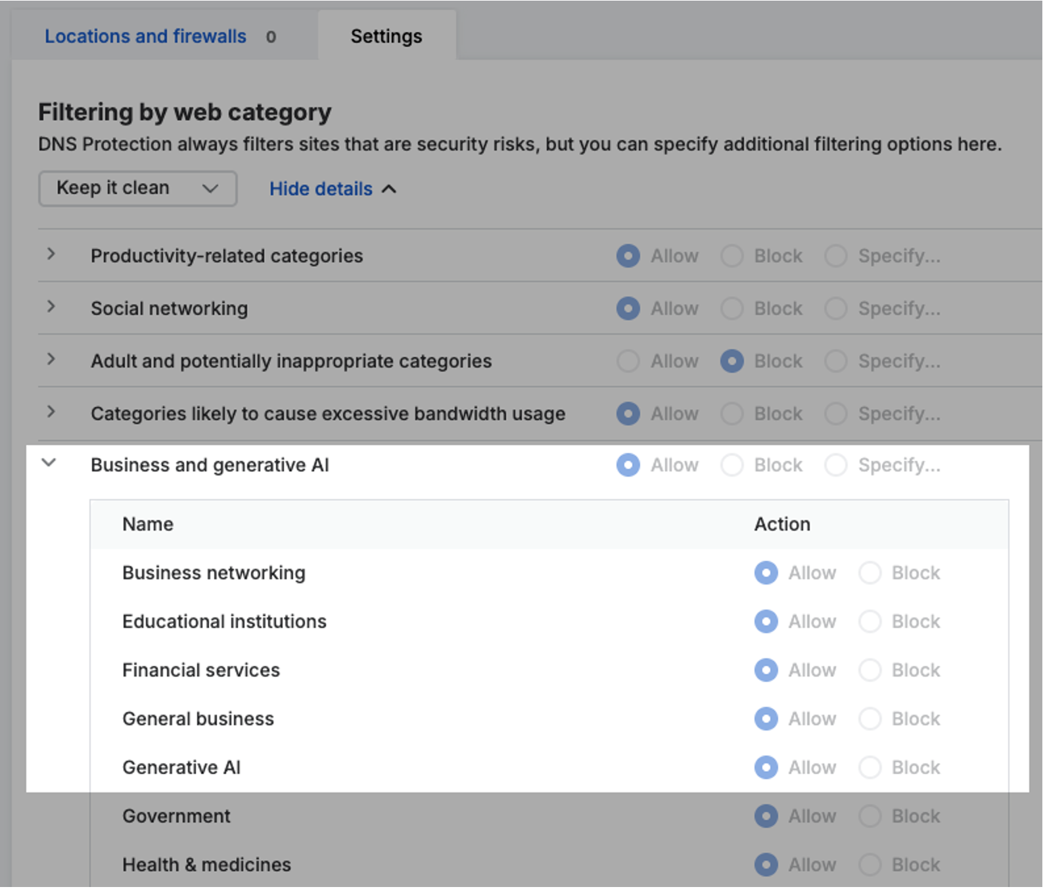Viewport: 1043px width, 889px height.
Task: Click the Educational institutions row label
Action: point(224,621)
